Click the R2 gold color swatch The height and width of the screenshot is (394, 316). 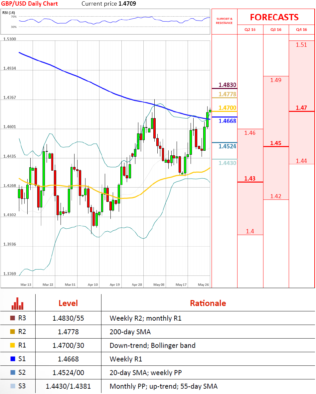pyautogui.click(x=13, y=332)
